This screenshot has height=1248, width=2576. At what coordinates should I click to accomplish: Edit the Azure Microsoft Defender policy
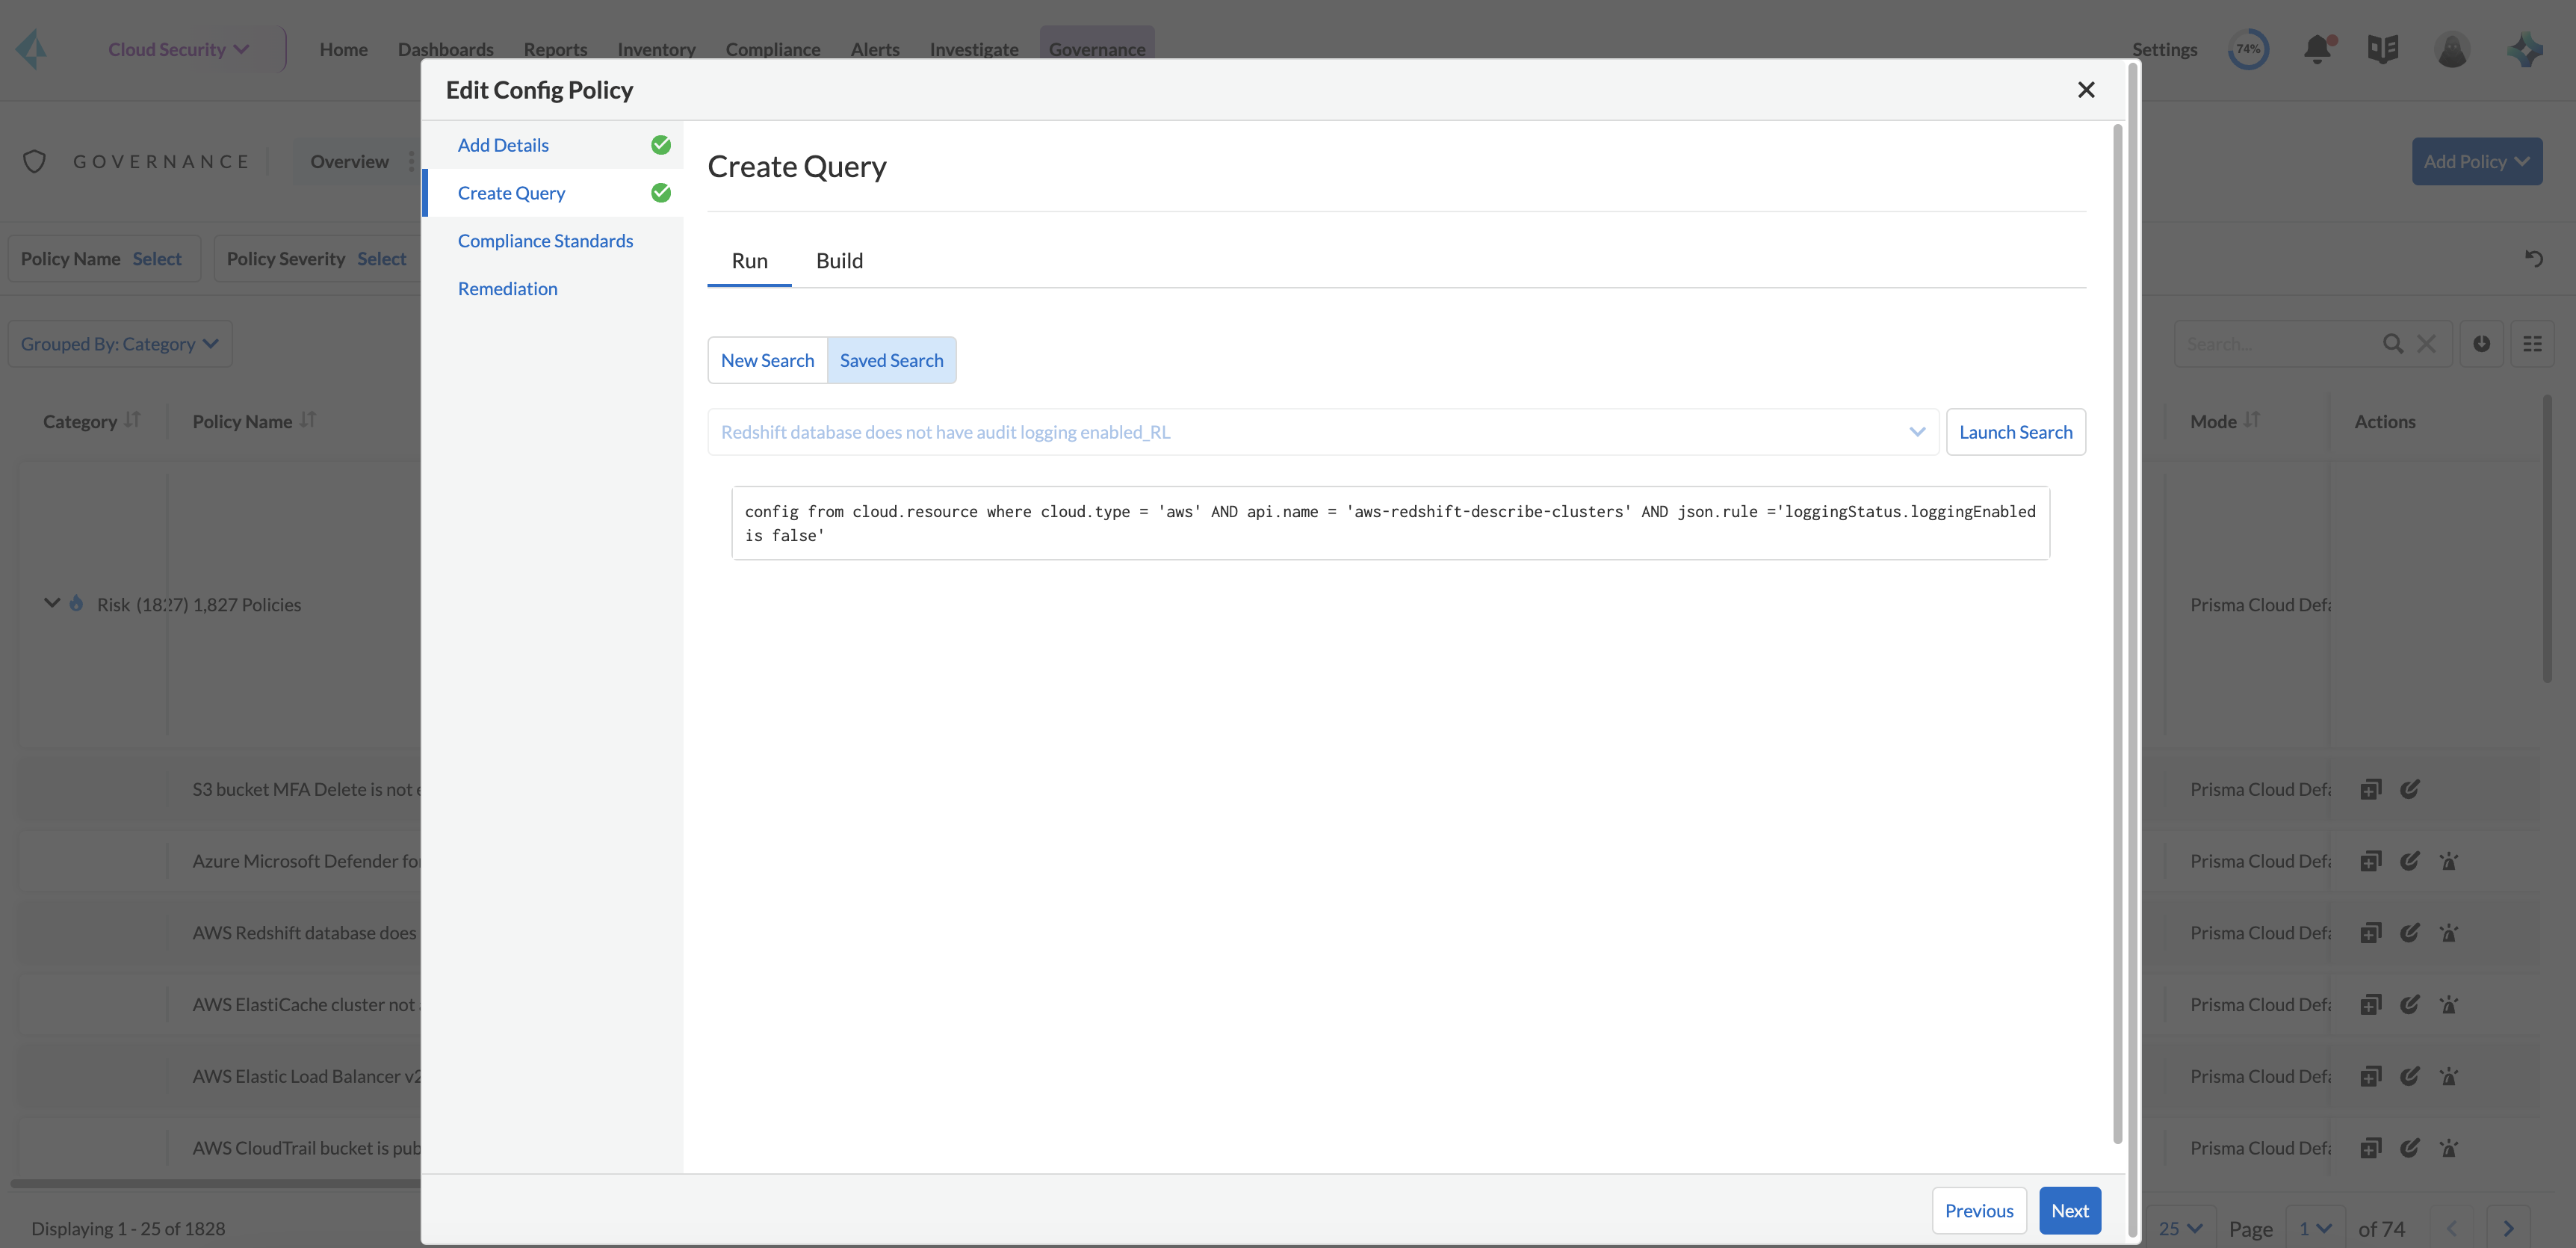click(x=2409, y=861)
